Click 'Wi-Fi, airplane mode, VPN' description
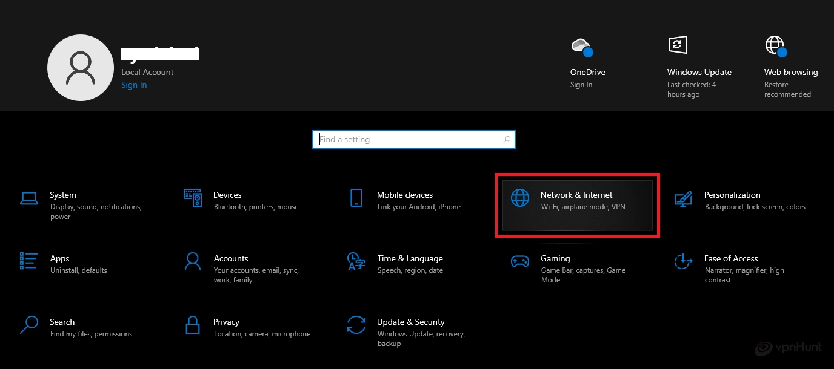The width and height of the screenshot is (834, 369). tap(583, 207)
